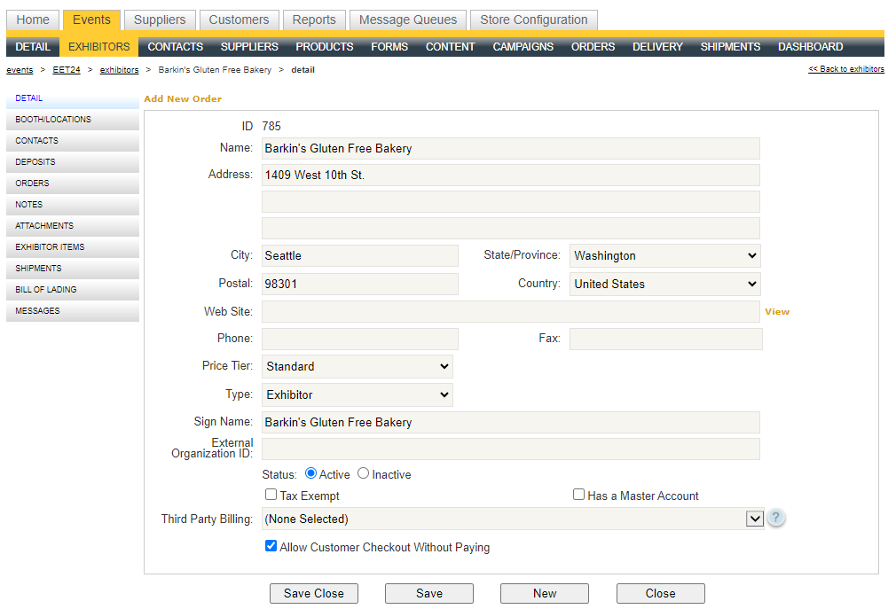888x609 pixels.
Task: Check the Has a Master Account option
Action: pyautogui.click(x=578, y=494)
